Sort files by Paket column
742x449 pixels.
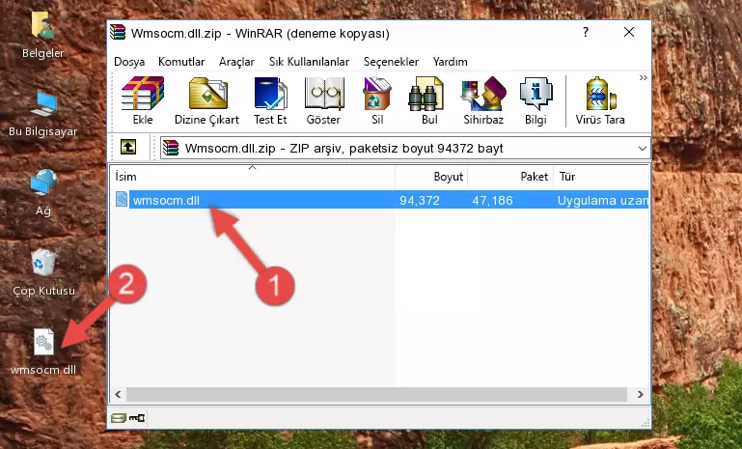tap(510, 177)
